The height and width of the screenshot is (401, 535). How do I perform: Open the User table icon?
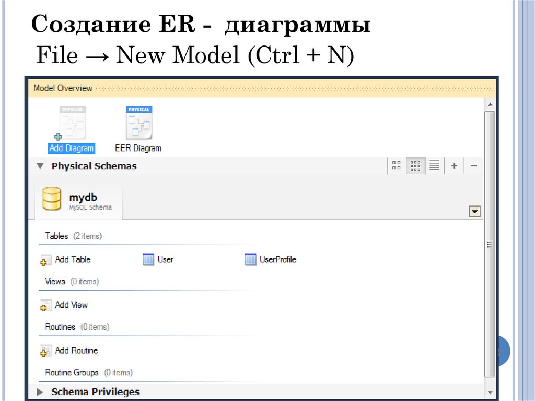point(149,259)
